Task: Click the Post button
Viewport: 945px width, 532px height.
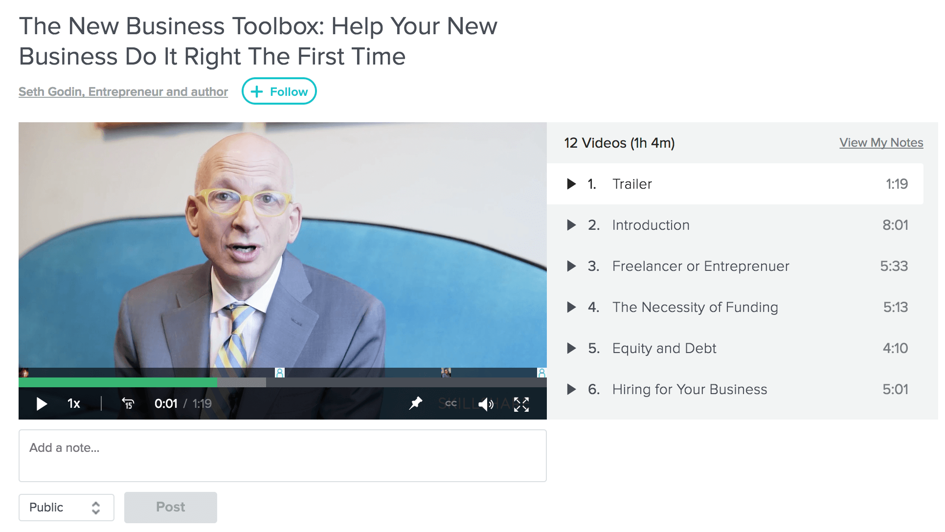Action: tap(171, 508)
